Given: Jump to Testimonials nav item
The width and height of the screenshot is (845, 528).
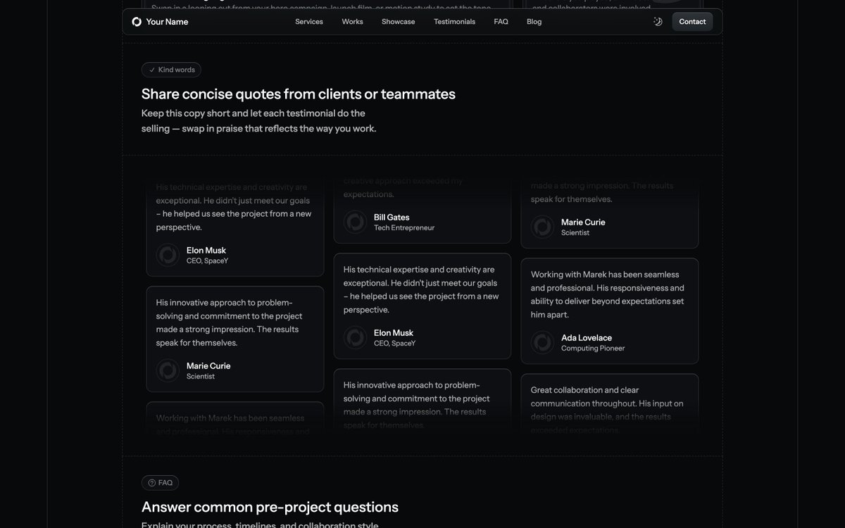Looking at the screenshot, I should point(455,22).
